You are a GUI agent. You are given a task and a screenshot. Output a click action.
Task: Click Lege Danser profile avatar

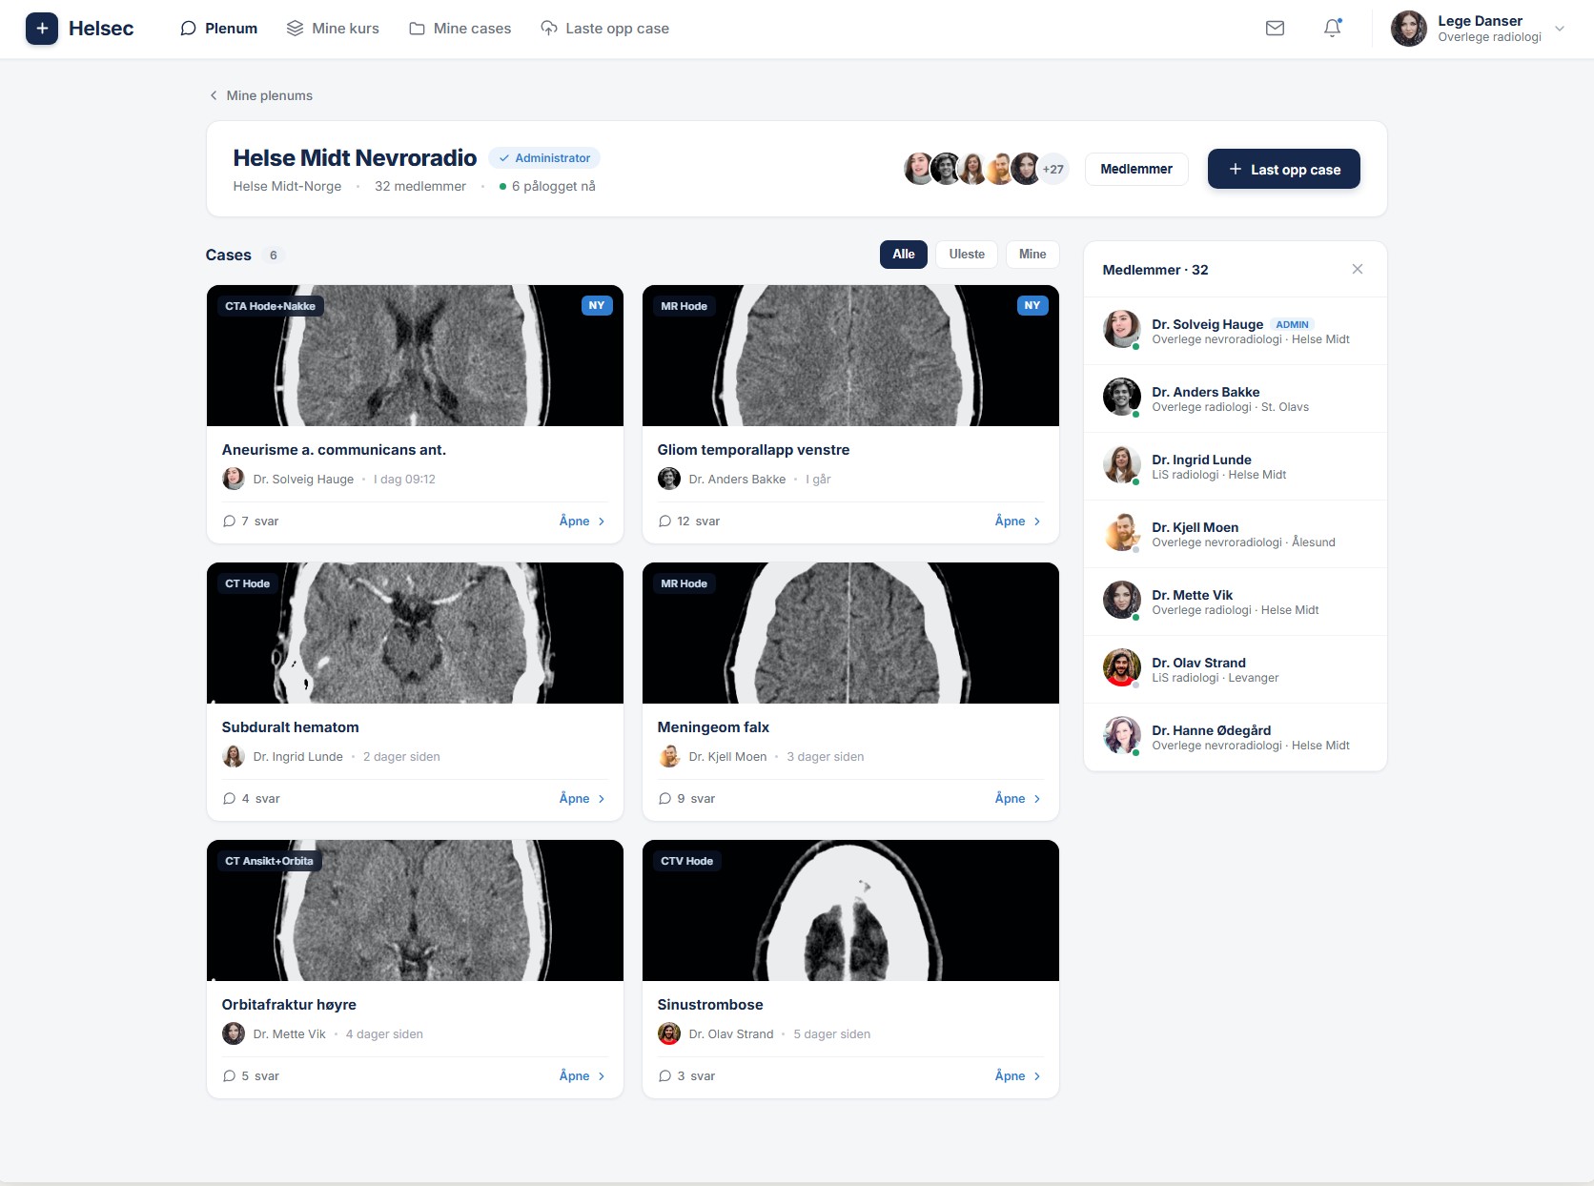1409,29
